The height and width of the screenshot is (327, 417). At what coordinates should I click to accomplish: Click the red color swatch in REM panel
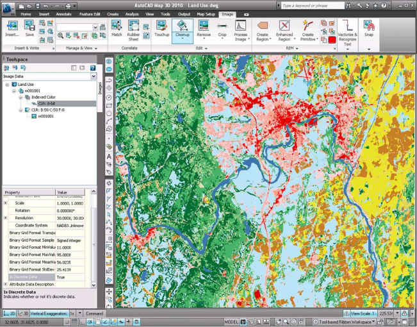[x=332, y=40]
